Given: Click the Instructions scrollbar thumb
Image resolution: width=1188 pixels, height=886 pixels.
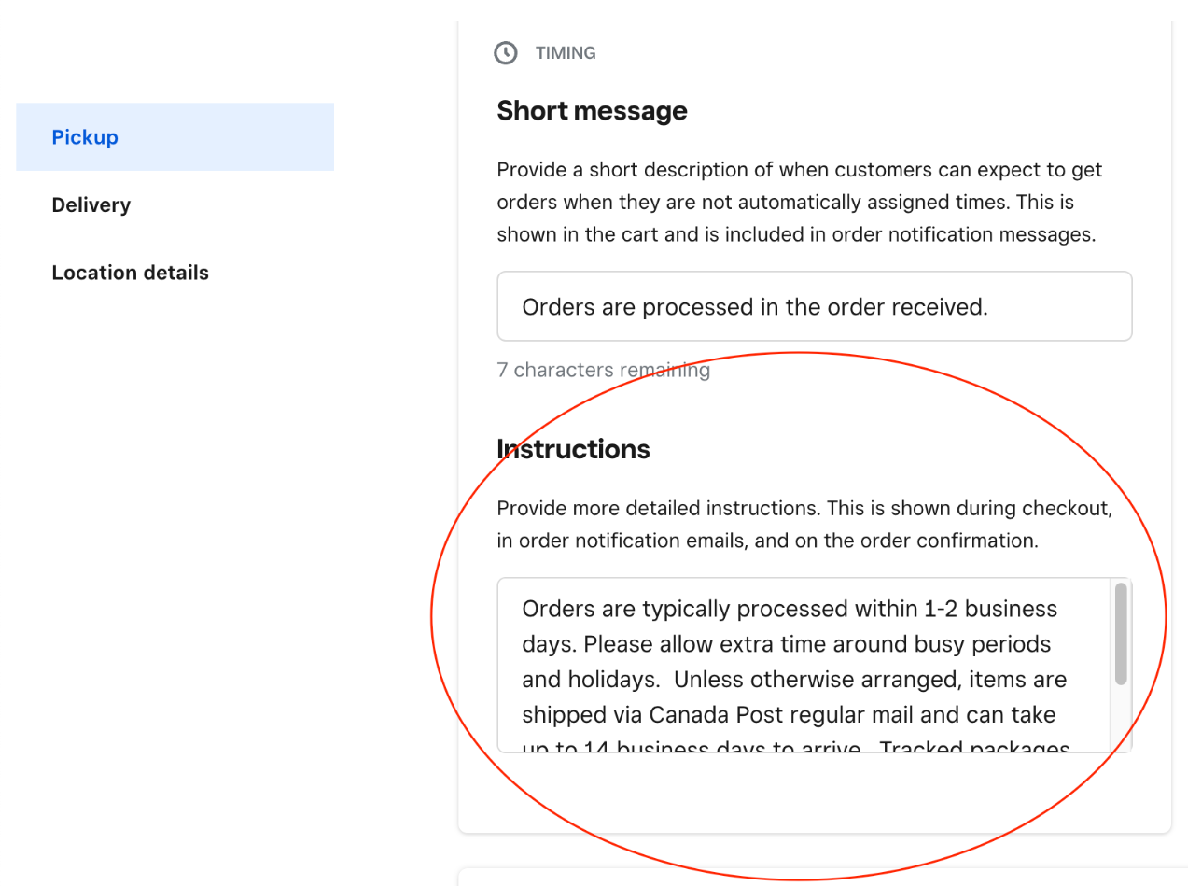Looking at the screenshot, I should tap(1121, 634).
